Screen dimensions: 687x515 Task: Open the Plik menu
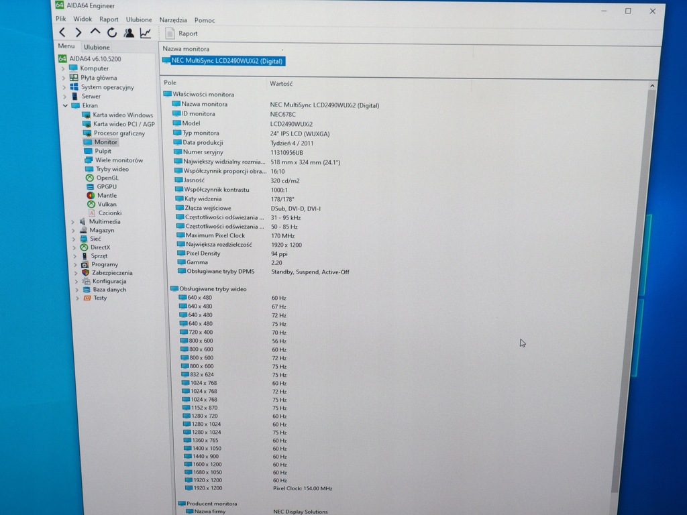tap(60, 19)
